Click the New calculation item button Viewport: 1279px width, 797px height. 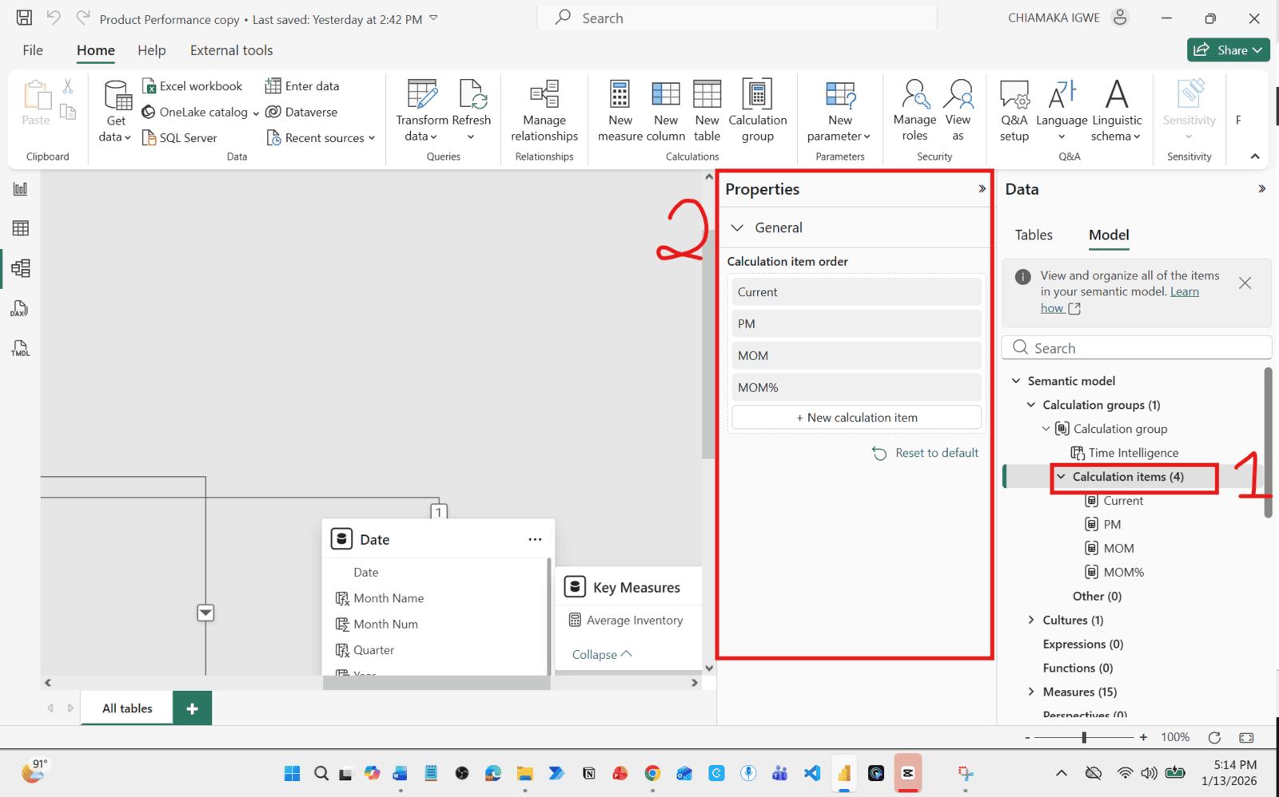pyautogui.click(x=856, y=418)
